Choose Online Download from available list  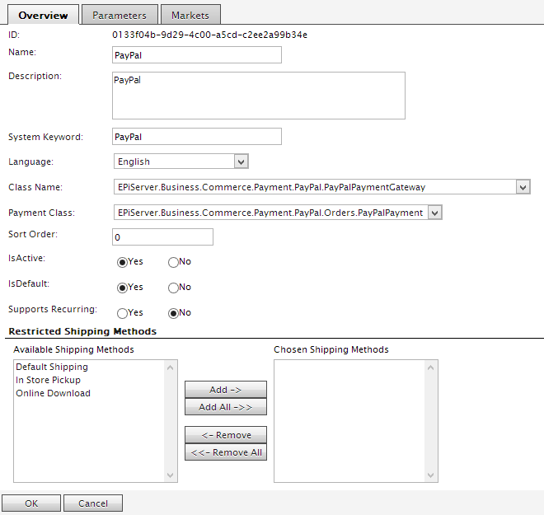point(53,394)
